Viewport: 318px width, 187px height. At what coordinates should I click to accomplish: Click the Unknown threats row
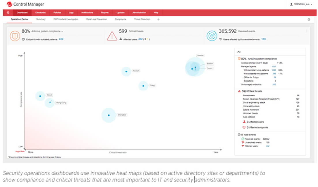point(271,113)
